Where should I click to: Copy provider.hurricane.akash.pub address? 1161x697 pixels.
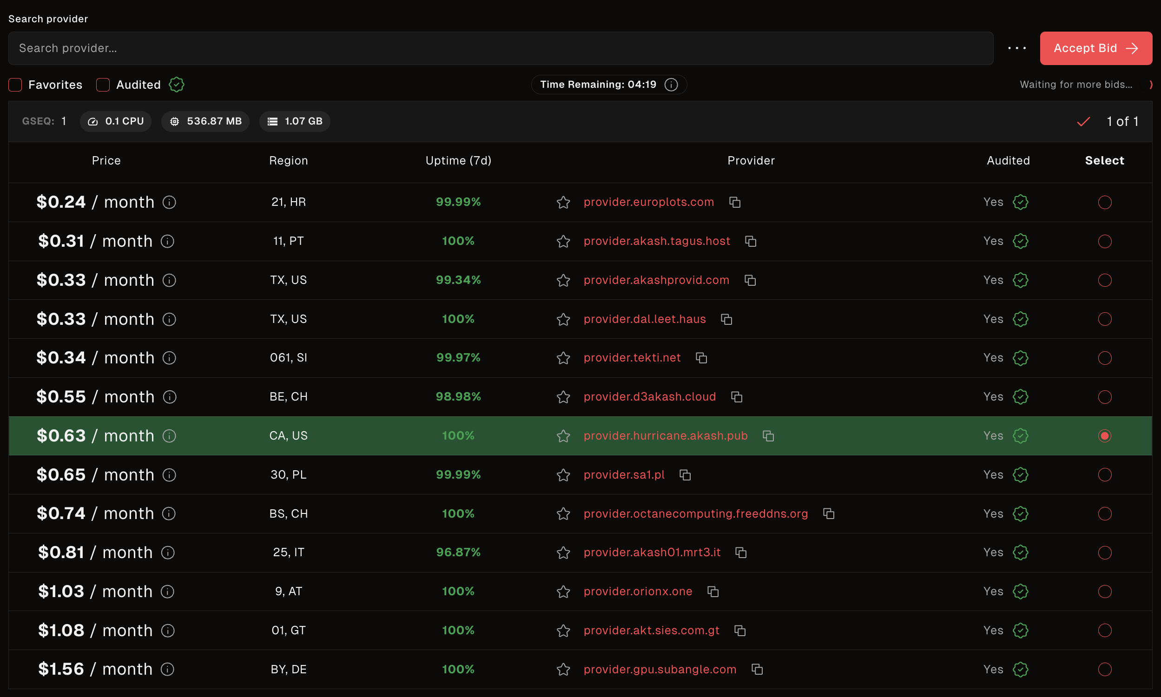point(768,436)
